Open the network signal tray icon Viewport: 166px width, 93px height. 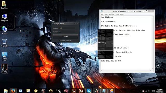pyautogui.click(x=146, y=91)
